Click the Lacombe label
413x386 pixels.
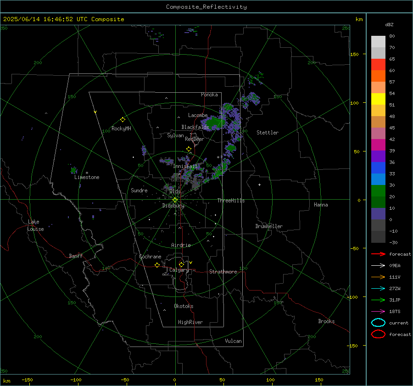coord(198,115)
